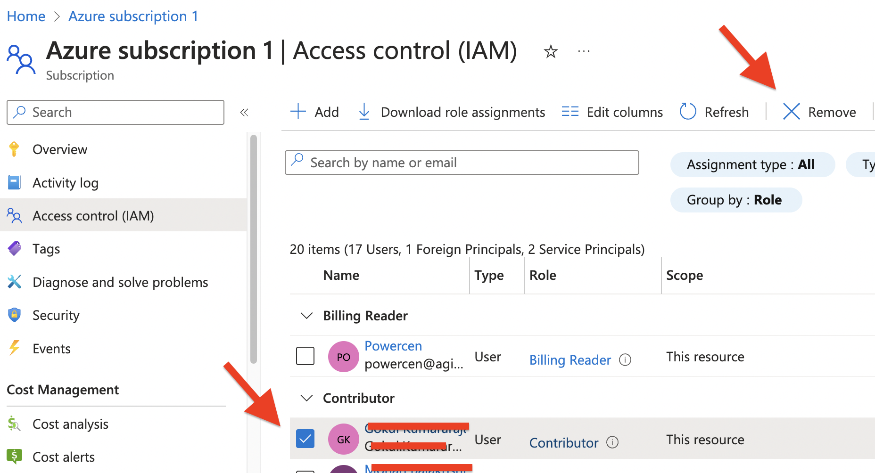Select Access control (IAM) in the sidebar

click(x=124, y=215)
